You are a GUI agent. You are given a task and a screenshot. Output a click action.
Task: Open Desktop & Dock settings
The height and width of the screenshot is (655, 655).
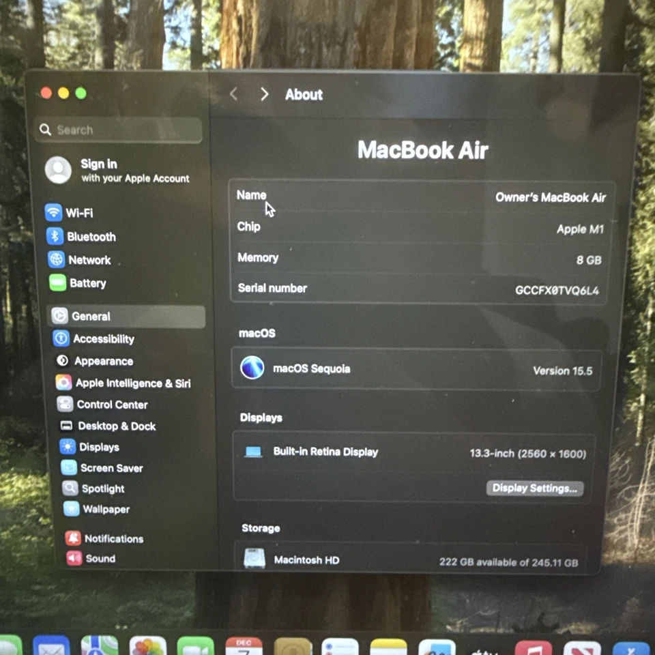116,426
